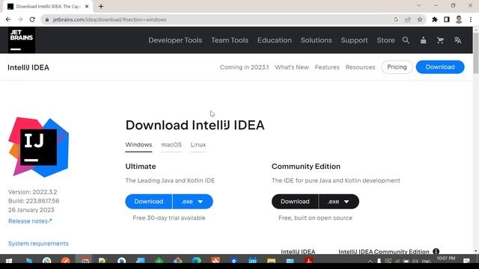This screenshot has height=269, width=479.
Task: Toggle the Chrome side panel icon
Action: tap(447, 19)
